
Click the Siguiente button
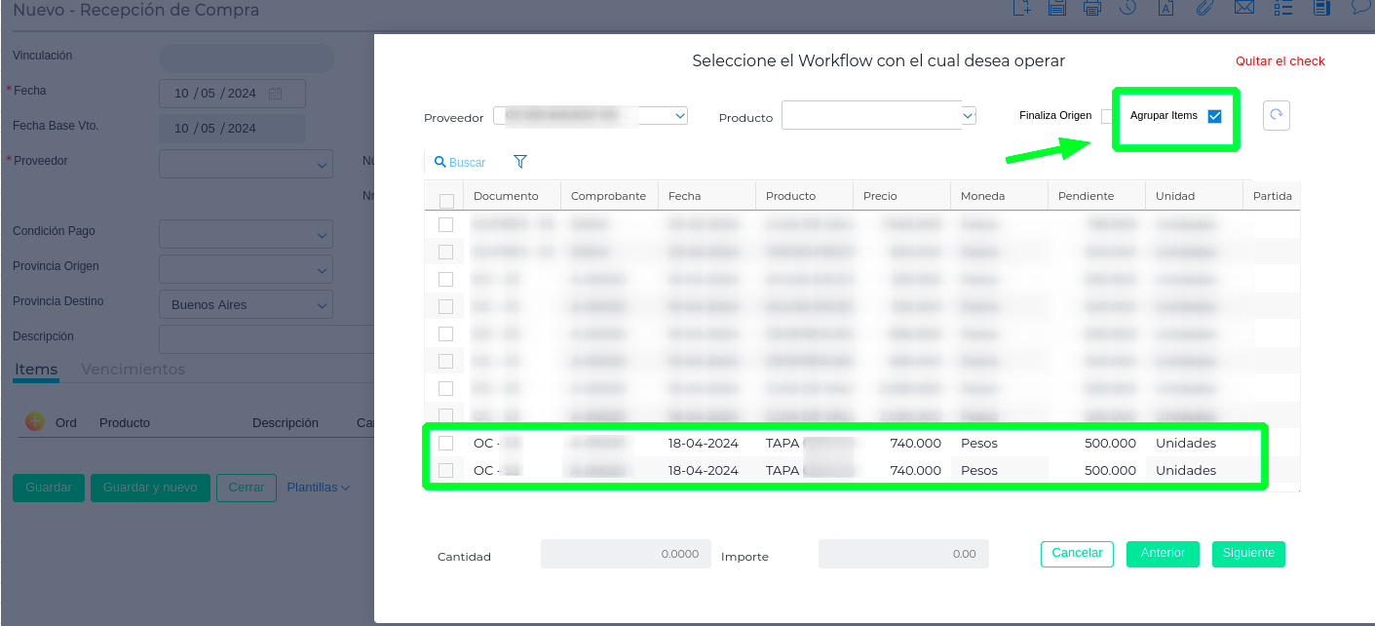point(1248,553)
